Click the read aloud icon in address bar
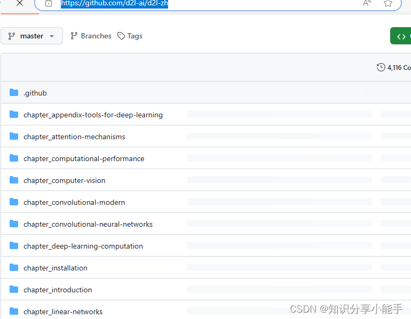 pos(367,3)
